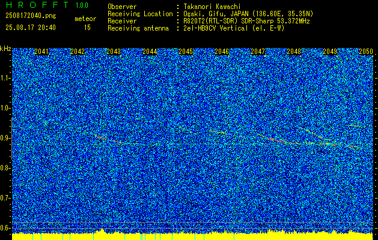Click the 2049 time marker
This screenshot has width=378, height=240.
330,52
